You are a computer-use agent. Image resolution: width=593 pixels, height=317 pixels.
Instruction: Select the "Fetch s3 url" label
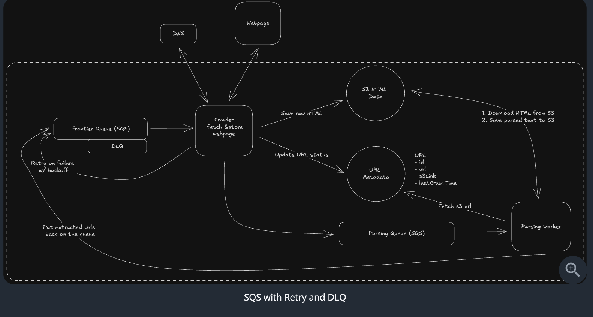tap(454, 206)
